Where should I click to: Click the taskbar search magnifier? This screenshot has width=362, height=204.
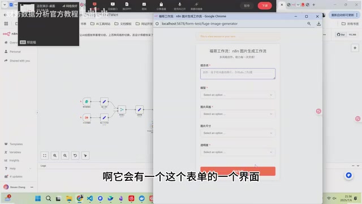click(x=48, y=198)
